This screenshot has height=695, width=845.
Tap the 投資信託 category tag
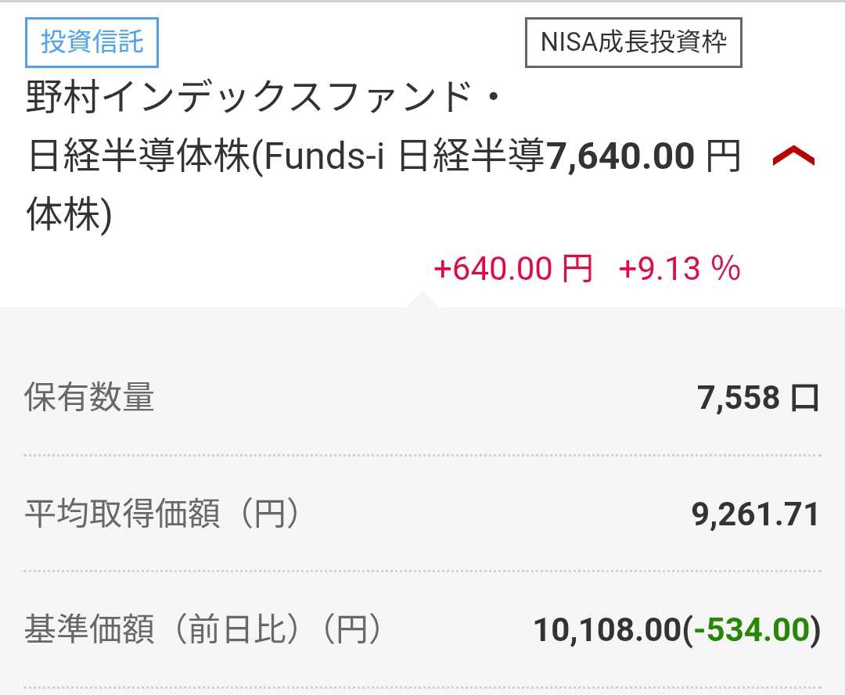92,41
